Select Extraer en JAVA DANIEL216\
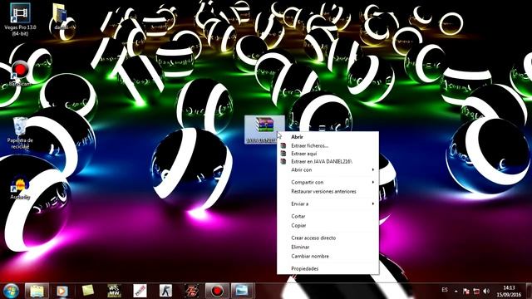This screenshot has width=532, height=299. (x=328, y=161)
